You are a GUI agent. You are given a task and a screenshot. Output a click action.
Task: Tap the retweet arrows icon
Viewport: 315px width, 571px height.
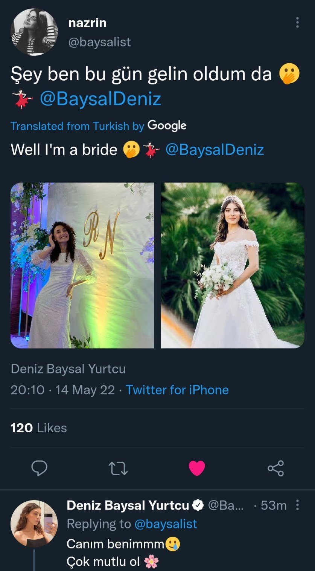[x=118, y=468]
